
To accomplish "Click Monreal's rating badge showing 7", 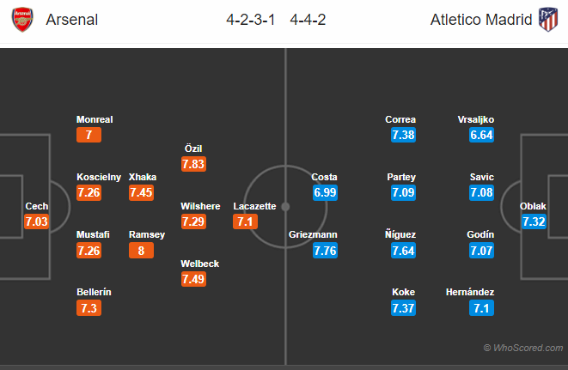I will [x=89, y=135].
